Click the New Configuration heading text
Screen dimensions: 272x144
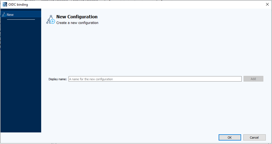pyautogui.click(x=77, y=17)
